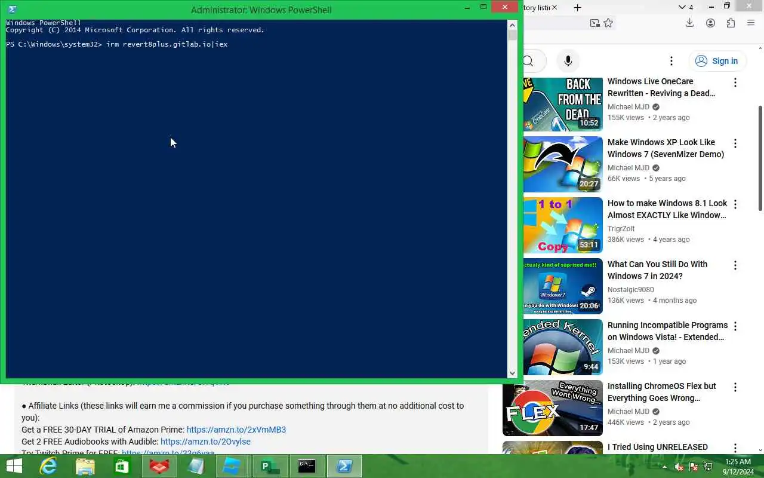Open options menu for SevenMizer Demo video
764x478 pixels.
(735, 143)
